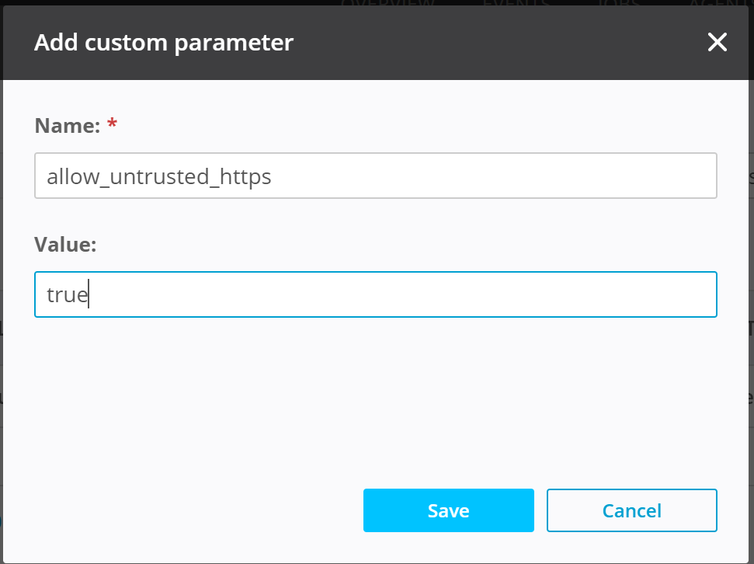This screenshot has height=564, width=754.
Task: Close the Add custom parameter dialog
Action: click(x=717, y=43)
